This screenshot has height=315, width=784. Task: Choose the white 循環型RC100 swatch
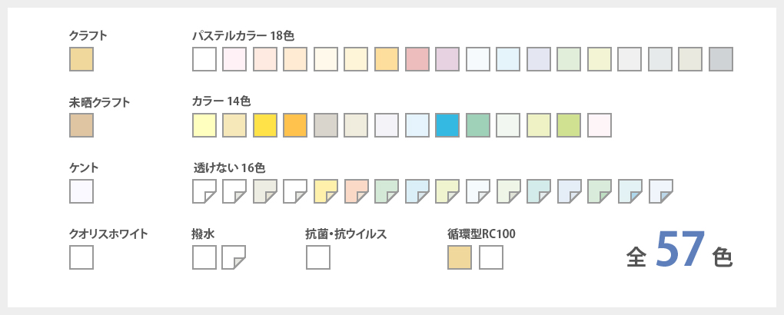click(491, 257)
